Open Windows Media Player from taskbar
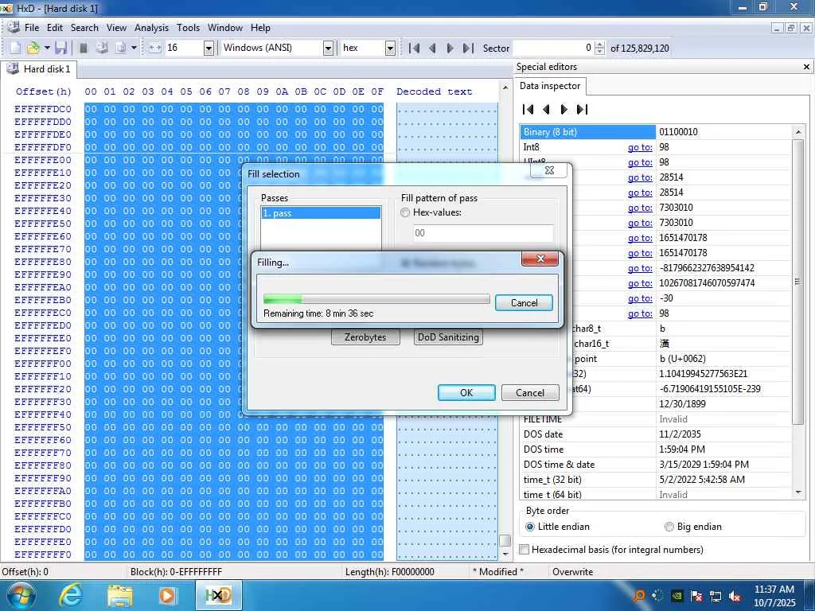The height and width of the screenshot is (611, 815). (x=167, y=595)
